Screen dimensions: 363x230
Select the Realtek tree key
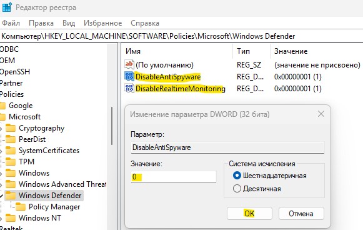(11, 227)
